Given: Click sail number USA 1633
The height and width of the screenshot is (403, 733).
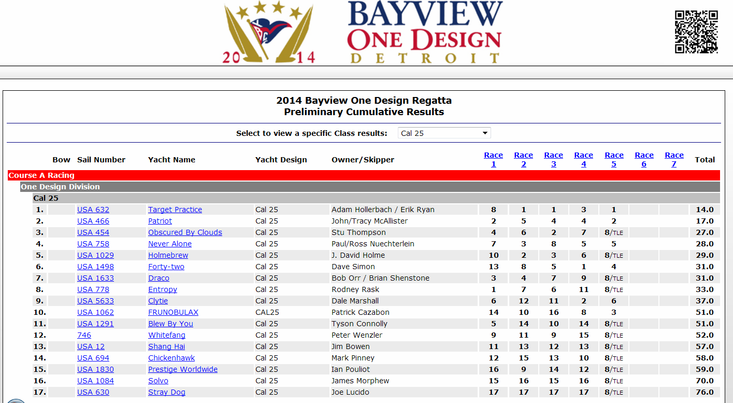Looking at the screenshot, I should pos(95,278).
